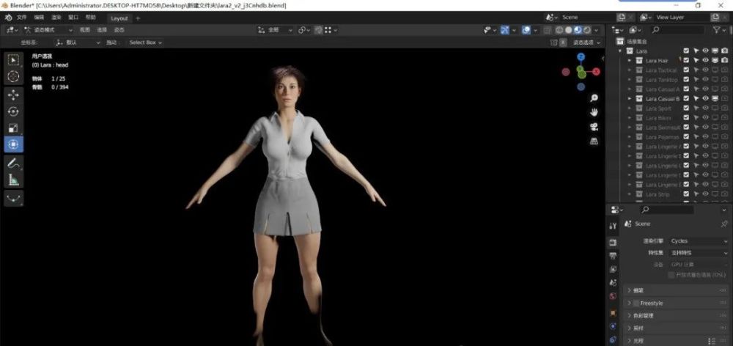Click the properties editor search field
This screenshot has width=733, height=346.
click(x=666, y=210)
